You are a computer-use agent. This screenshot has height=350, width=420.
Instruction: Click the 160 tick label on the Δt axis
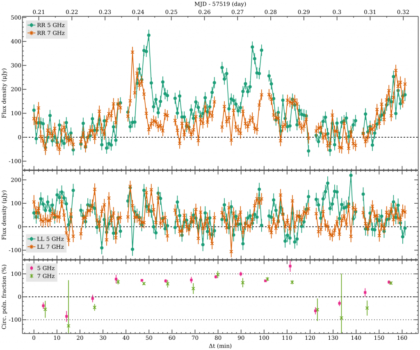pos(402,338)
